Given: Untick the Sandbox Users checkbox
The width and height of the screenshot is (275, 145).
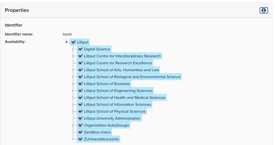Looking at the screenshot, I should coord(80,132).
